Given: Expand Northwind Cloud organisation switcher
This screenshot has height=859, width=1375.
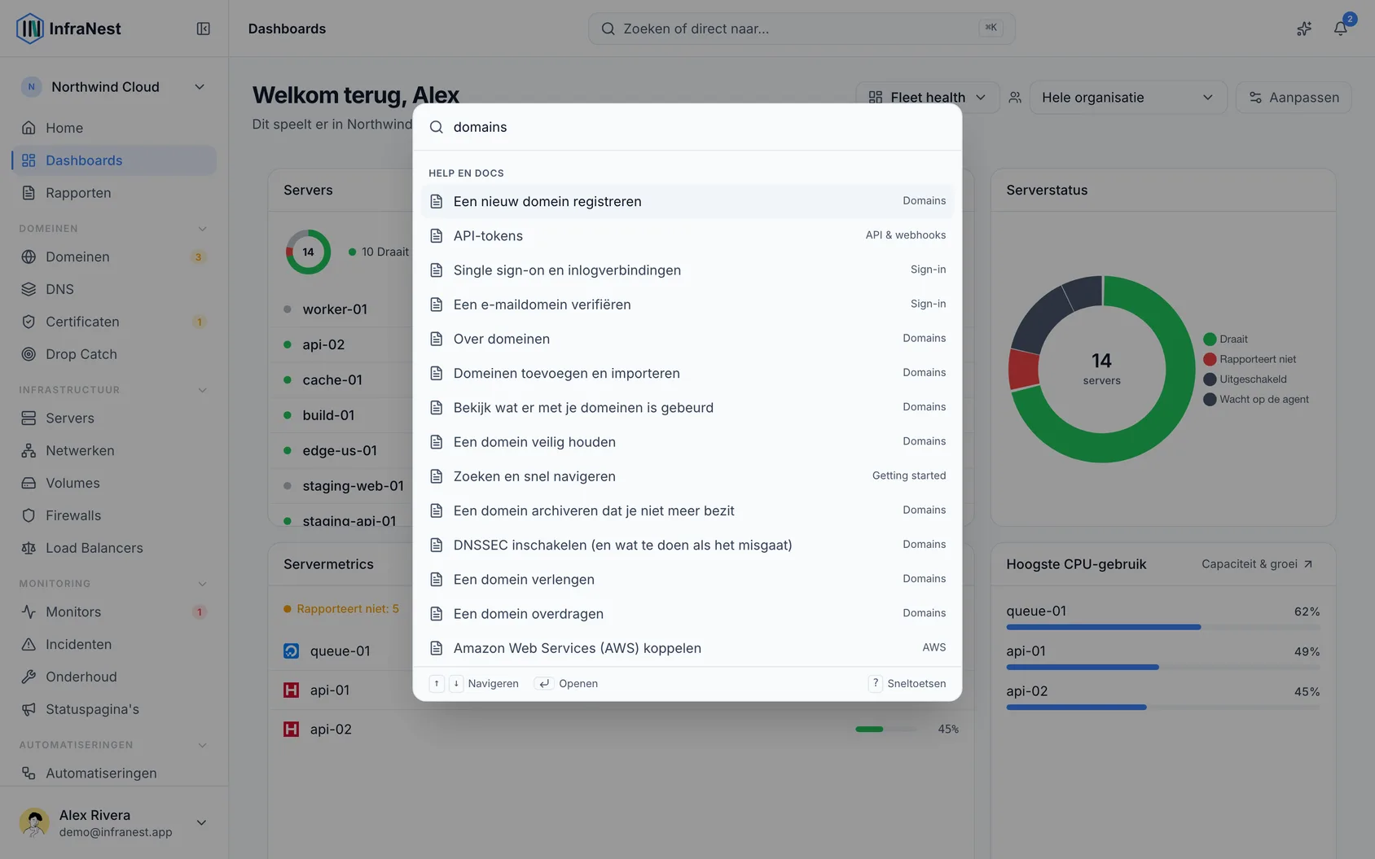Looking at the screenshot, I should point(114,87).
